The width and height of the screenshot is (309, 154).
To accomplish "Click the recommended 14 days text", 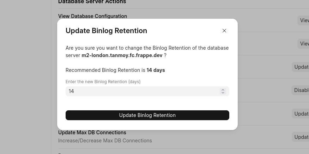I will (x=156, y=70).
